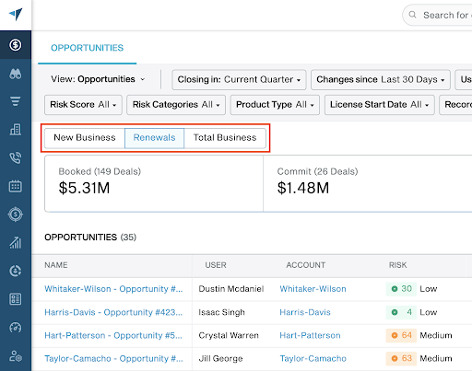The image size is (472, 371).
Task: Select the Total Business segment
Action: (x=225, y=138)
